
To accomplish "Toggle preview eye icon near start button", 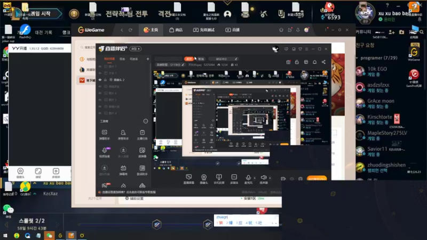I will click(x=292, y=179).
